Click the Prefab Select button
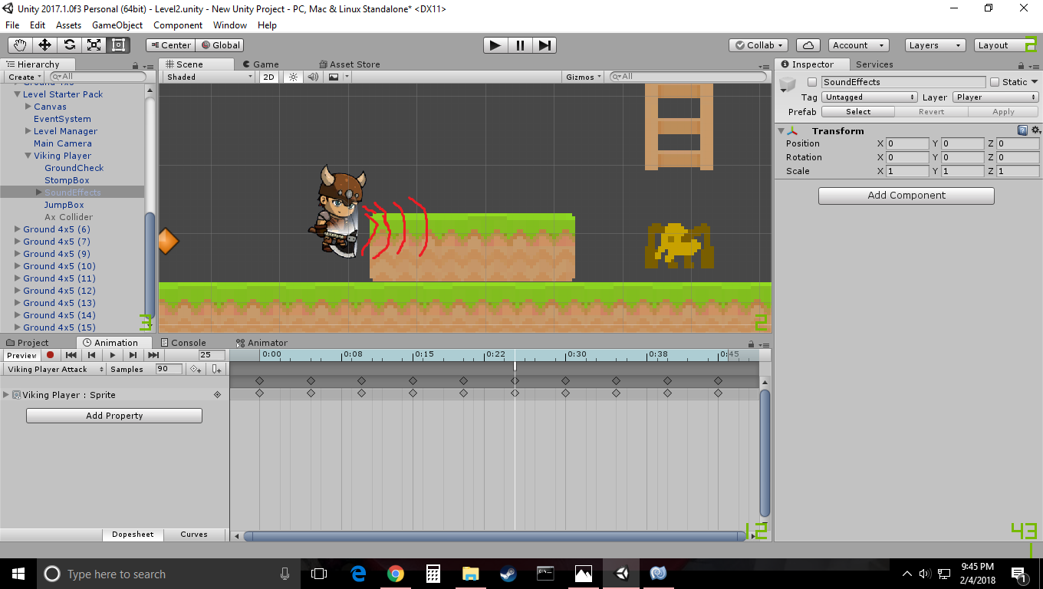 [858, 112]
